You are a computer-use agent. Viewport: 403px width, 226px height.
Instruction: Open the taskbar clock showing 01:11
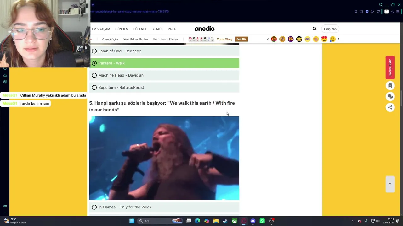(x=389, y=221)
